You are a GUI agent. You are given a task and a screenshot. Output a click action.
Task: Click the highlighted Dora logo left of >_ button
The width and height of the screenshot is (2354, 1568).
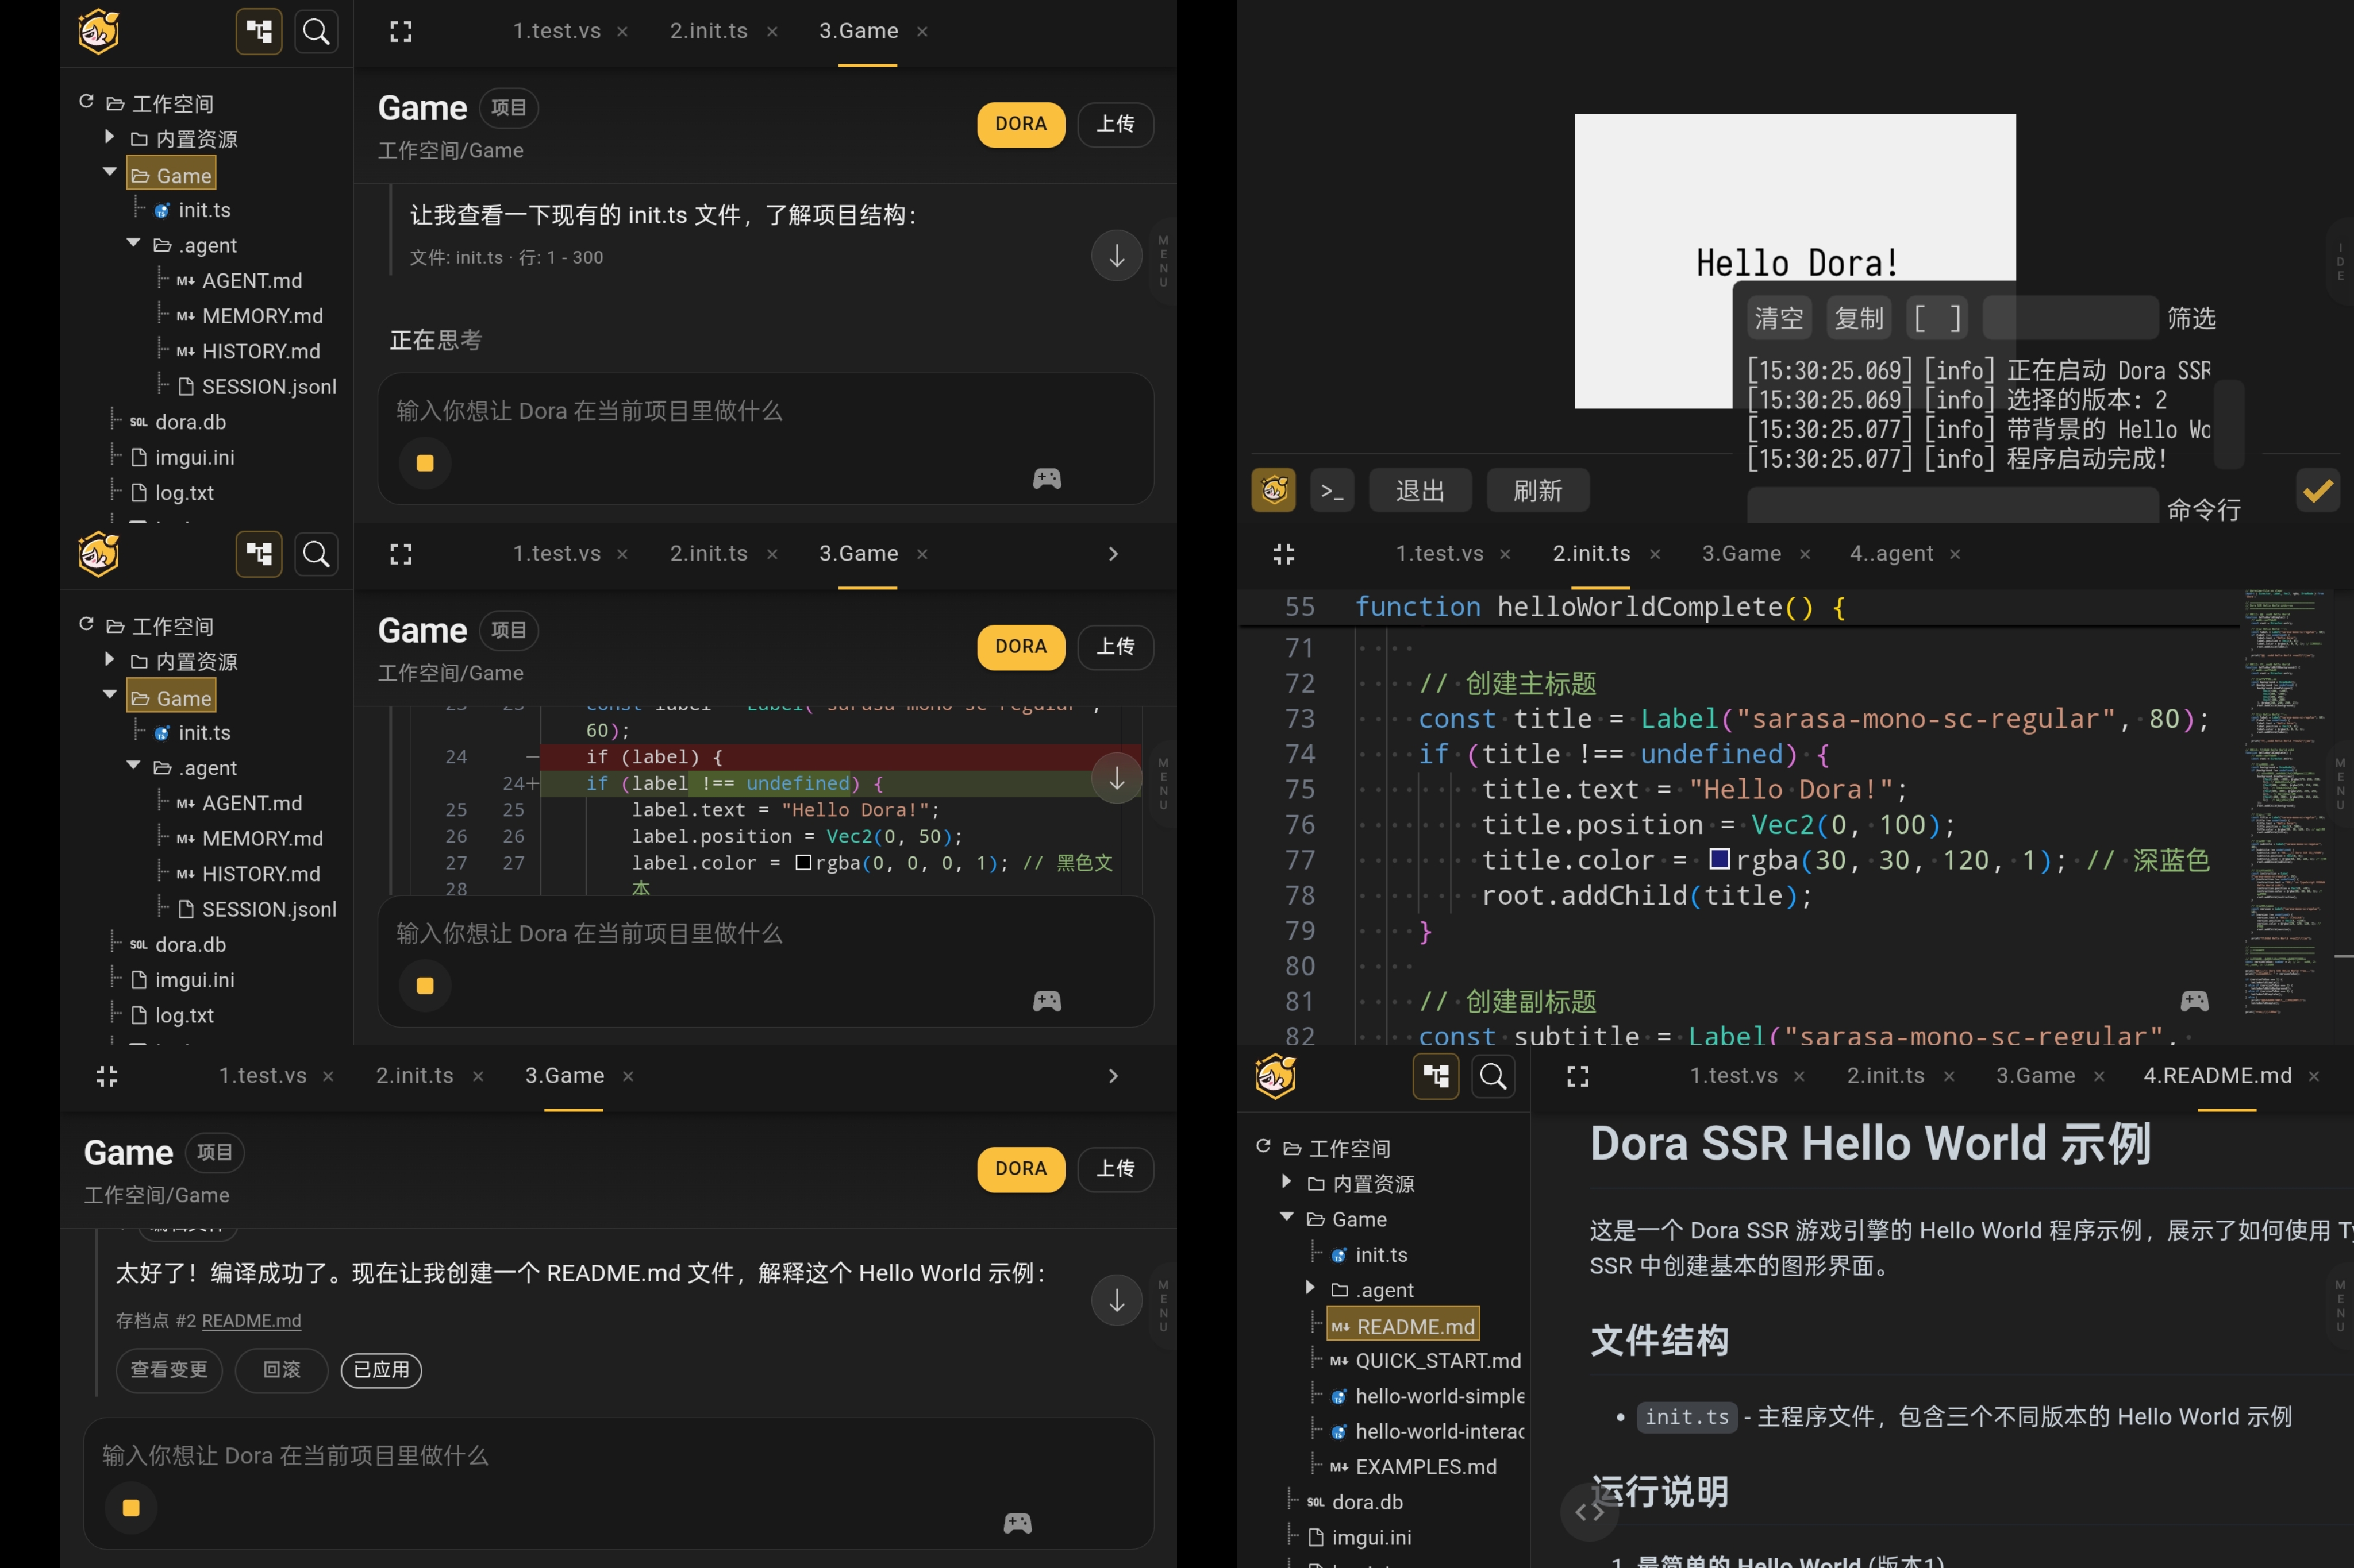(1274, 491)
